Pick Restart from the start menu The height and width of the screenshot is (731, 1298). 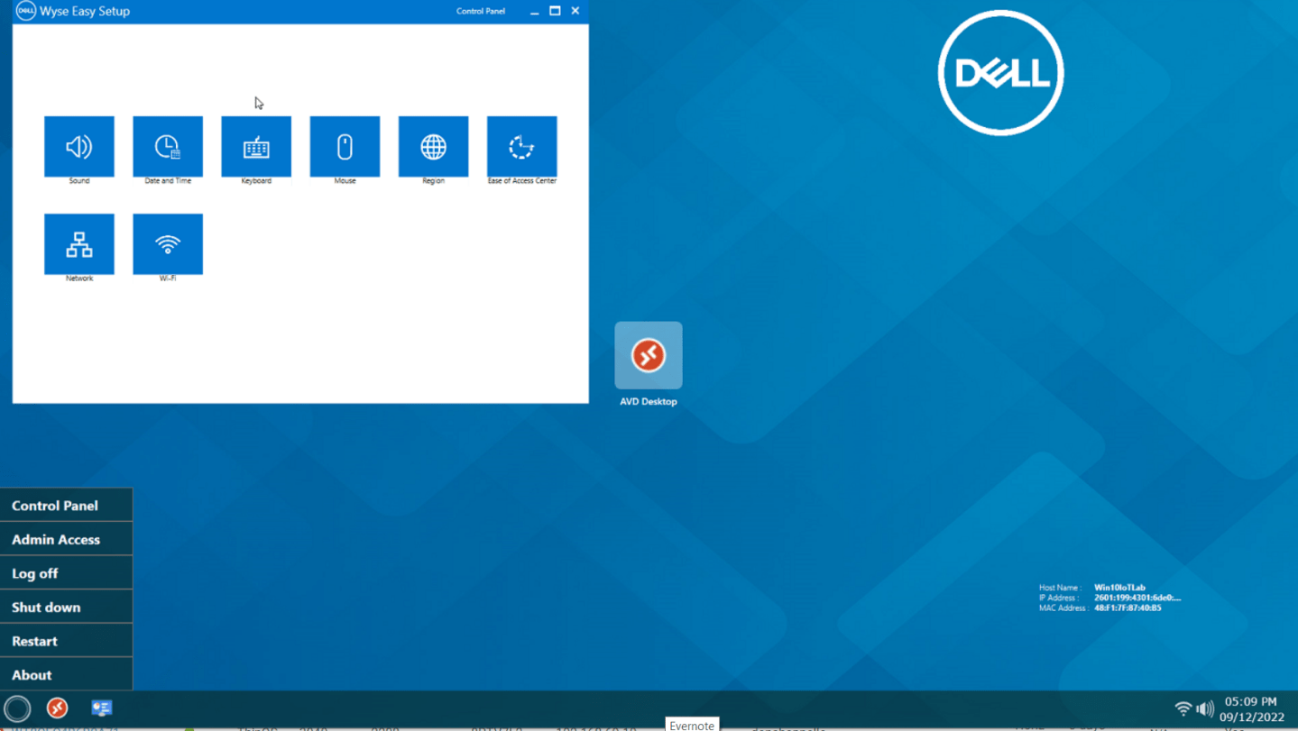click(66, 641)
